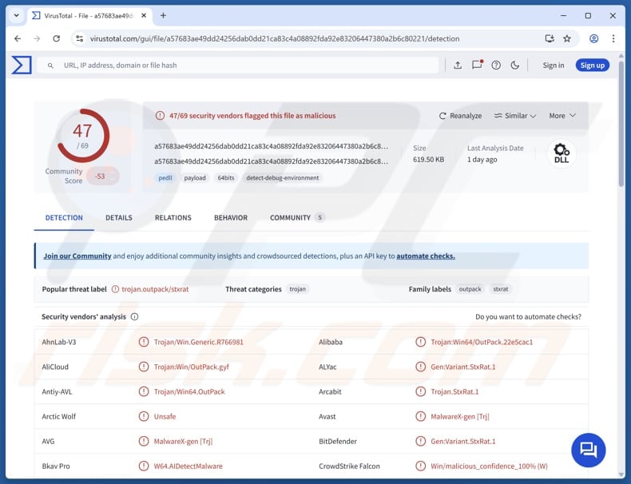Click 'Do you want to automate checks?' text

[x=529, y=317]
